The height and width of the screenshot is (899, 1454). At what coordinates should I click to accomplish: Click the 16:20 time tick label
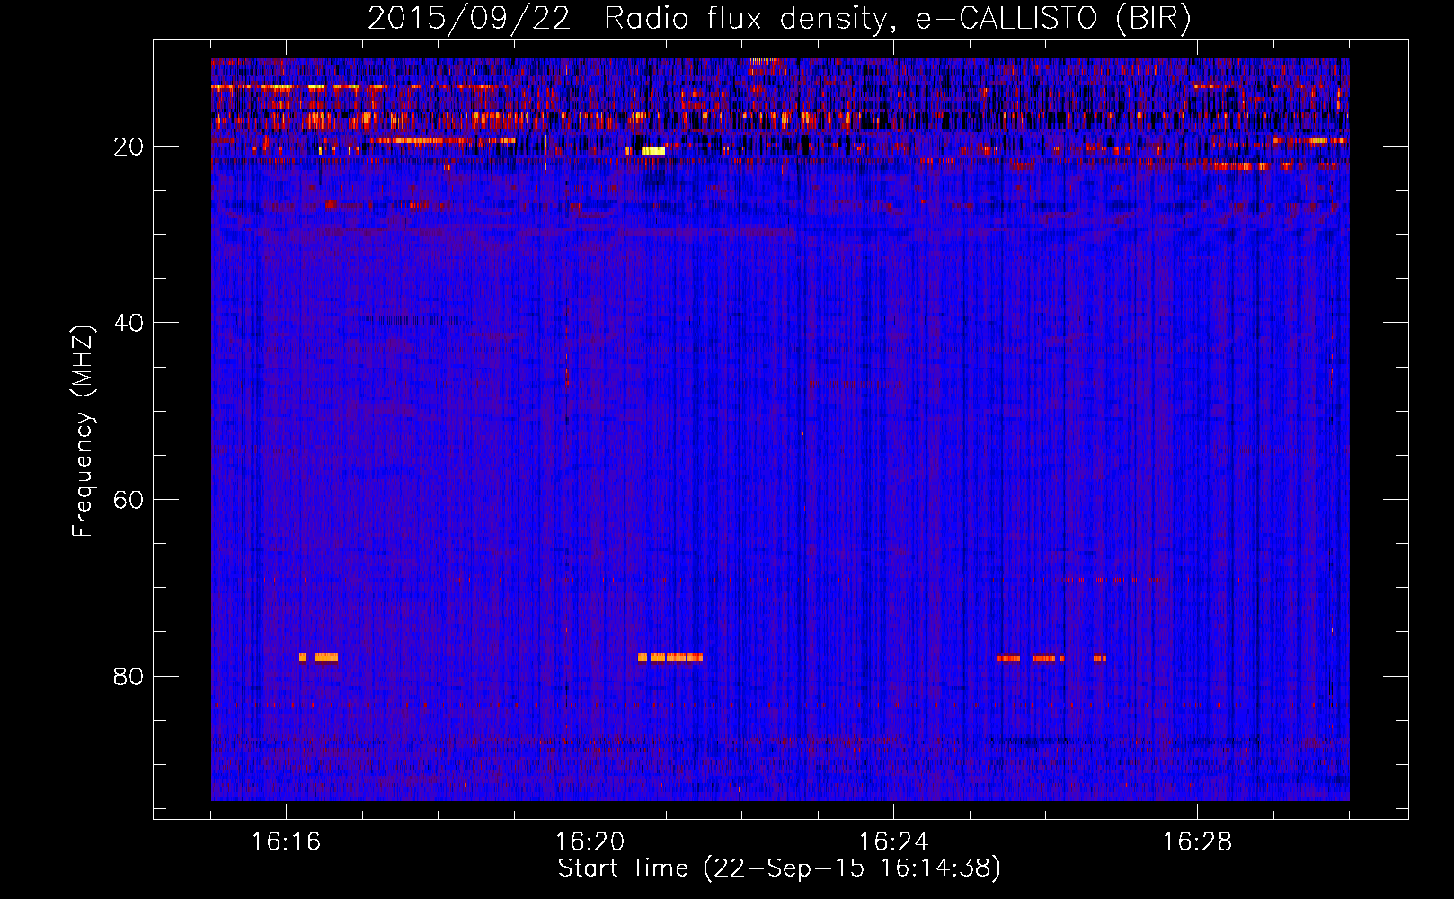pos(590,842)
